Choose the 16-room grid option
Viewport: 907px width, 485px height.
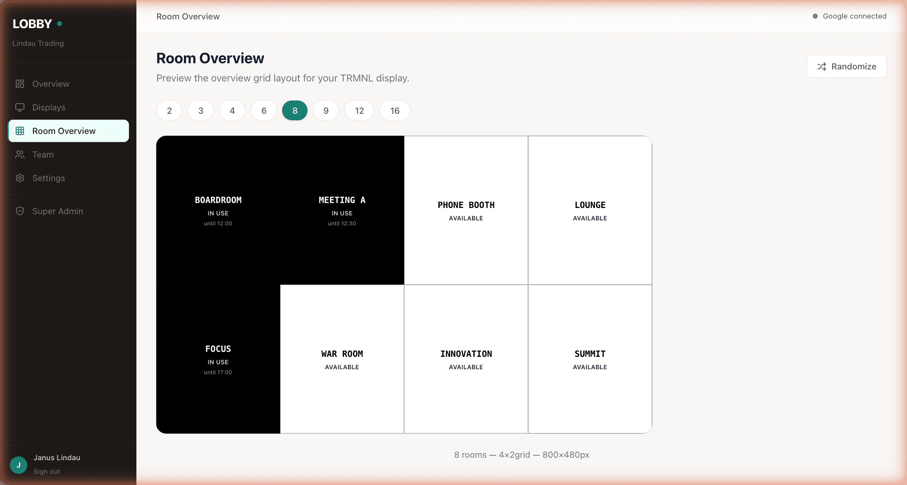pyautogui.click(x=394, y=110)
